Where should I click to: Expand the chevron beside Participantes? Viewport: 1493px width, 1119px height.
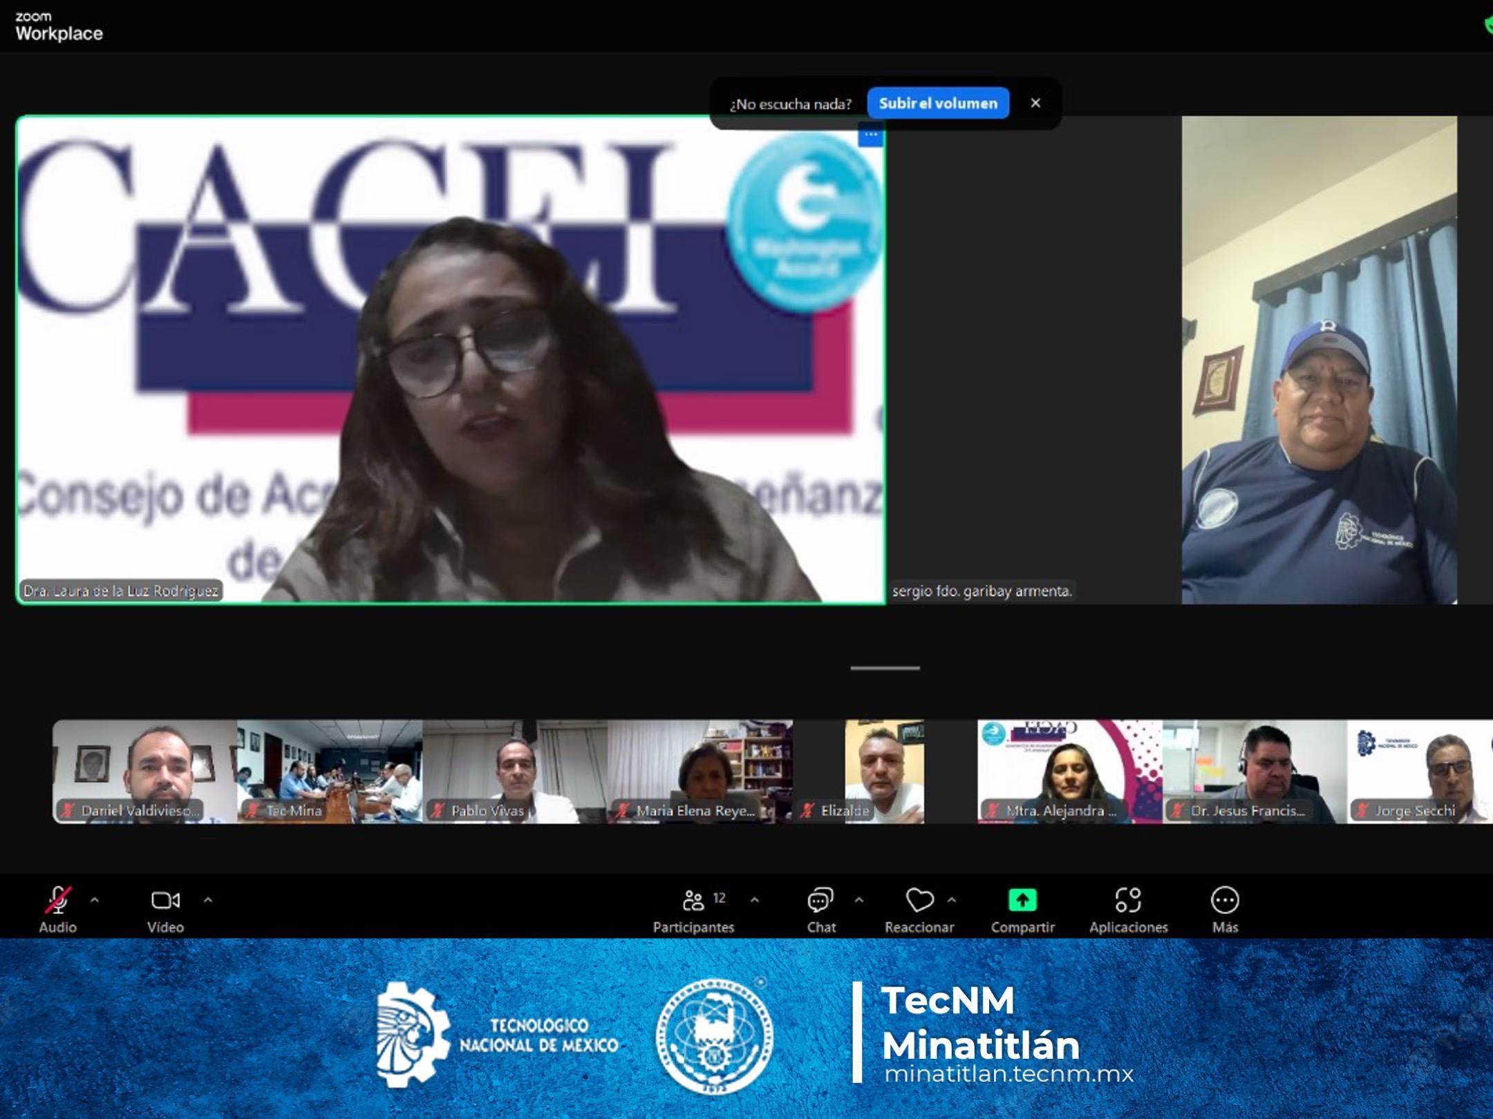755,900
